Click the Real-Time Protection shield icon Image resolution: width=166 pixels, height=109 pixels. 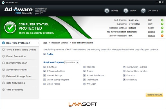click(3, 43)
